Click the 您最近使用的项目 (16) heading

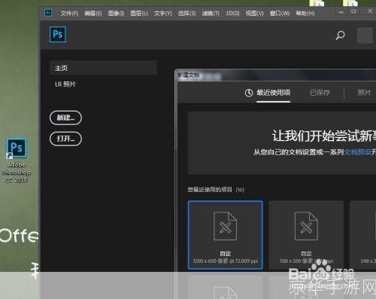(216, 190)
